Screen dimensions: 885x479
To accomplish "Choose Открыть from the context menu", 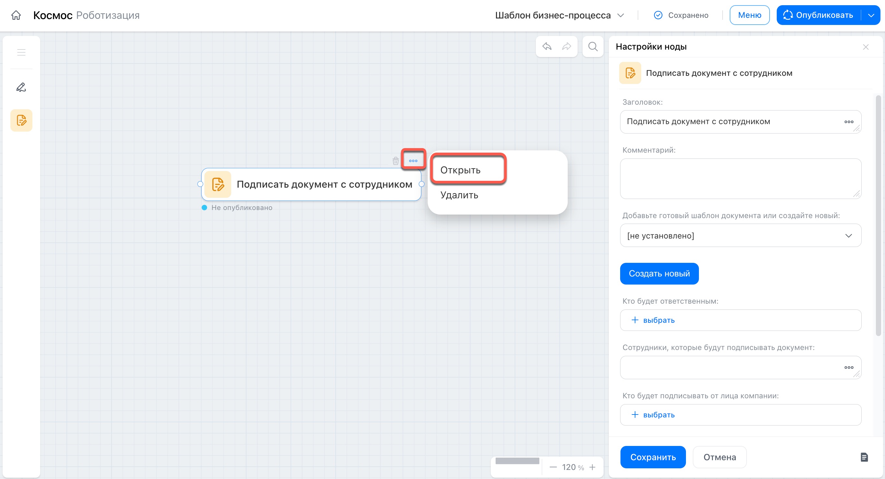I will tap(460, 170).
